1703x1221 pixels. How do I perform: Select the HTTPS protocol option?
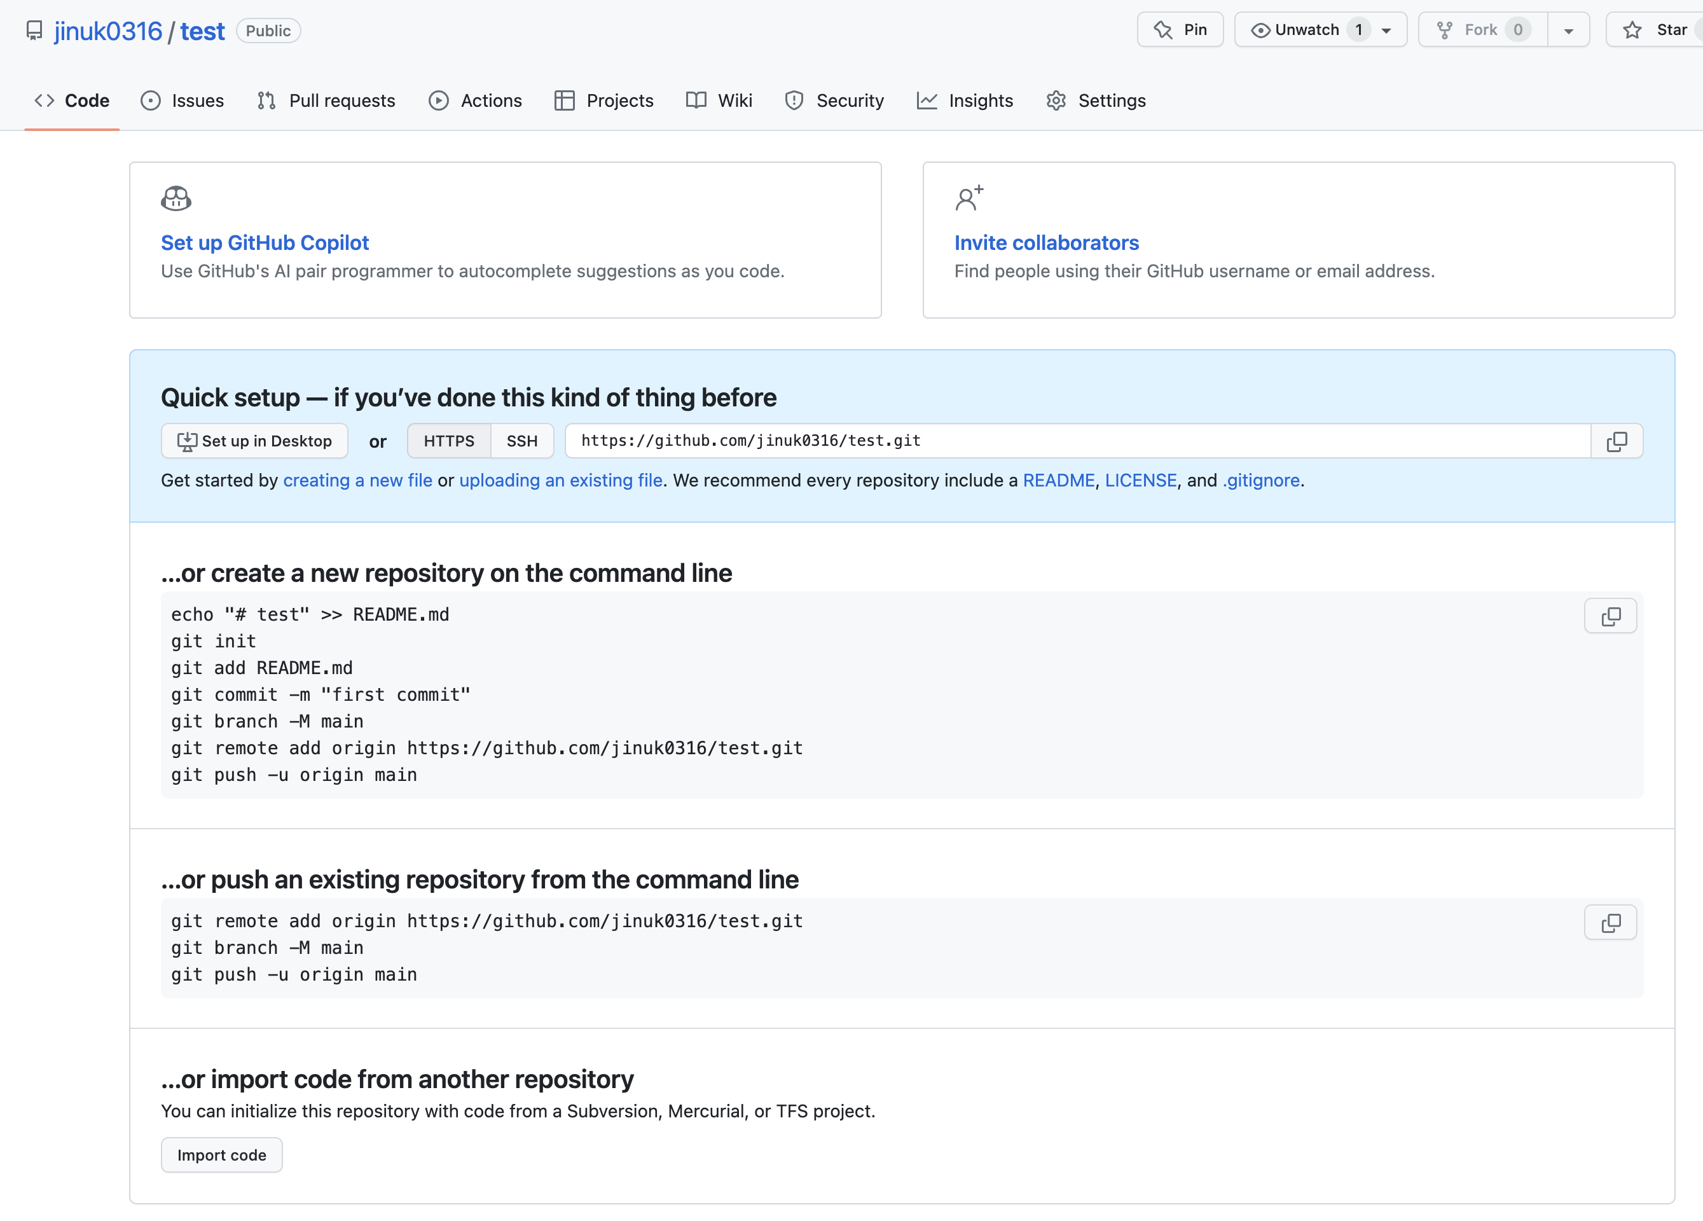448,441
